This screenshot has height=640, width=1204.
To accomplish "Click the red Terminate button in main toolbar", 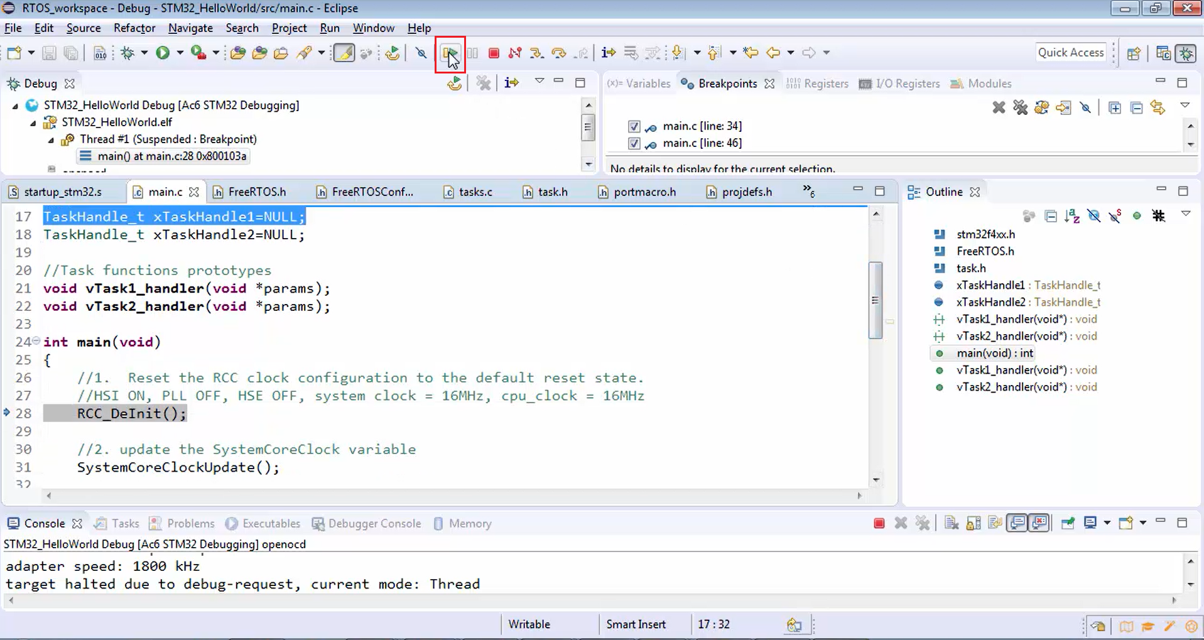I will [x=494, y=53].
